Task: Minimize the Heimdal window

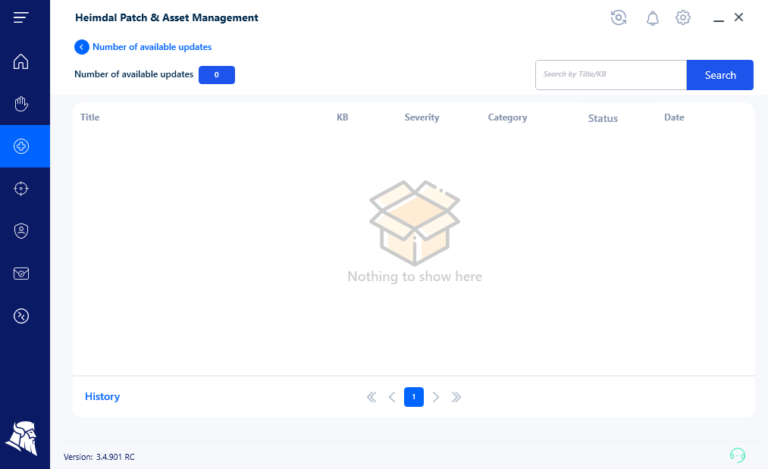Action: [719, 20]
